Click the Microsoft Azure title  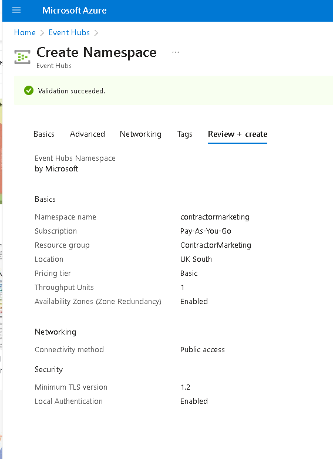75,11
